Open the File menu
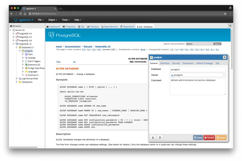The image size is (242, 161). tap(41, 20)
